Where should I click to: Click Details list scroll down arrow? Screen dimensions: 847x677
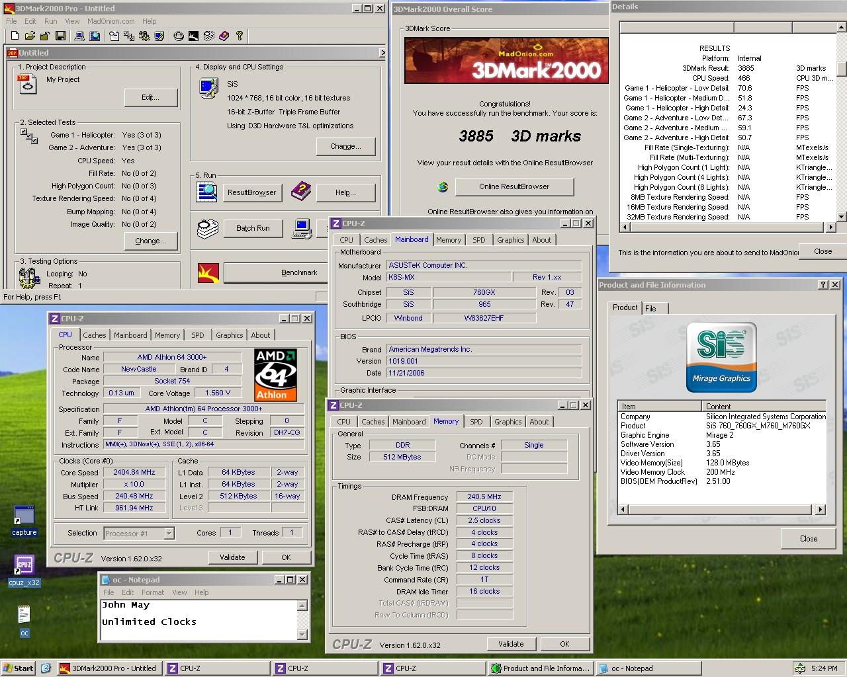tap(841, 216)
